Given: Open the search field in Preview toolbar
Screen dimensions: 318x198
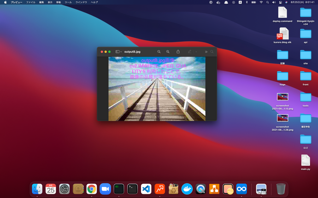Looking at the screenshot, I should point(212,52).
